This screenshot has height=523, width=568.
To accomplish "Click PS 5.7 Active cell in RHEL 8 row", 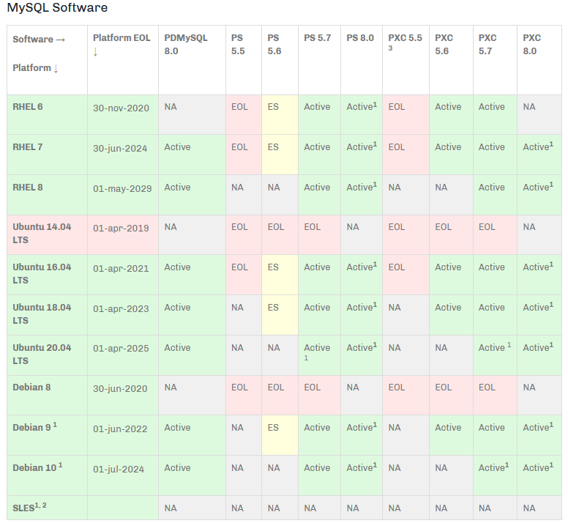I will (x=319, y=195).
